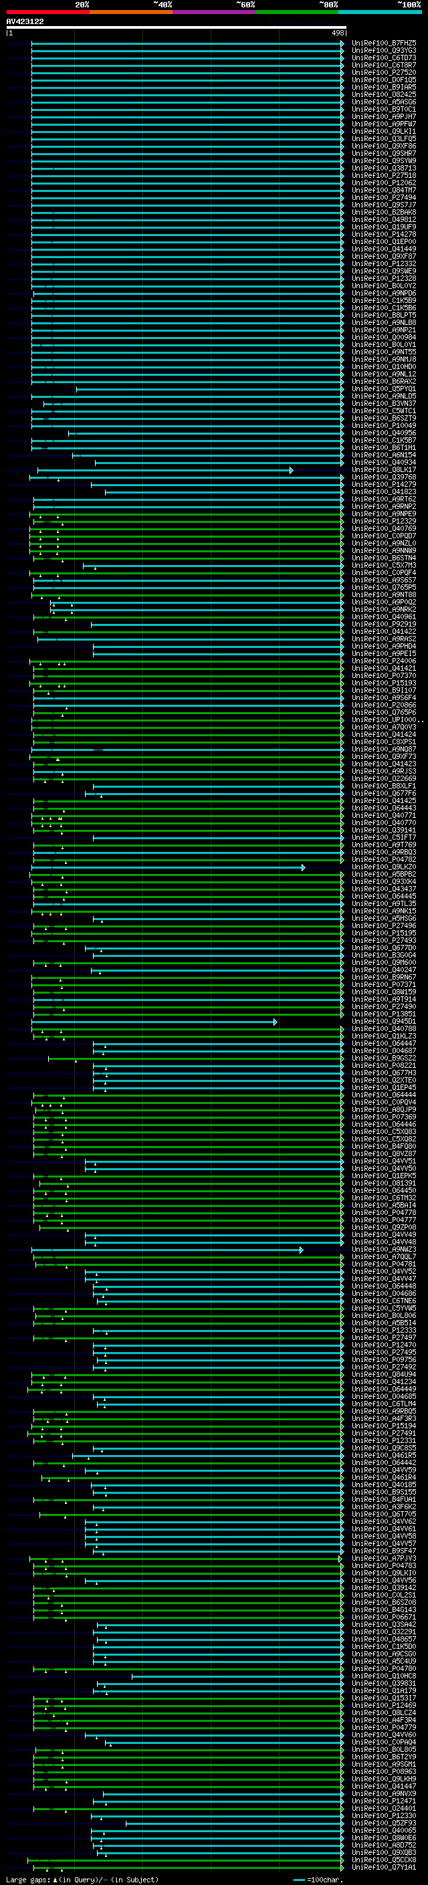The image size is (428, 1885).
Task: Open hit UniRef100_C6TD73
Action: click(384, 58)
